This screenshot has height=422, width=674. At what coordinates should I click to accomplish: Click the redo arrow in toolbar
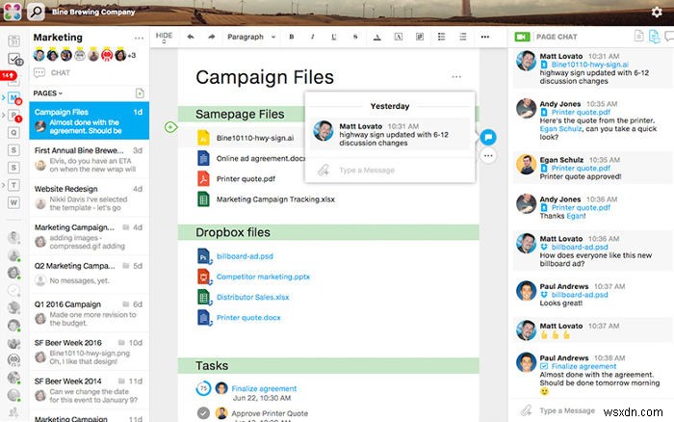click(x=211, y=37)
